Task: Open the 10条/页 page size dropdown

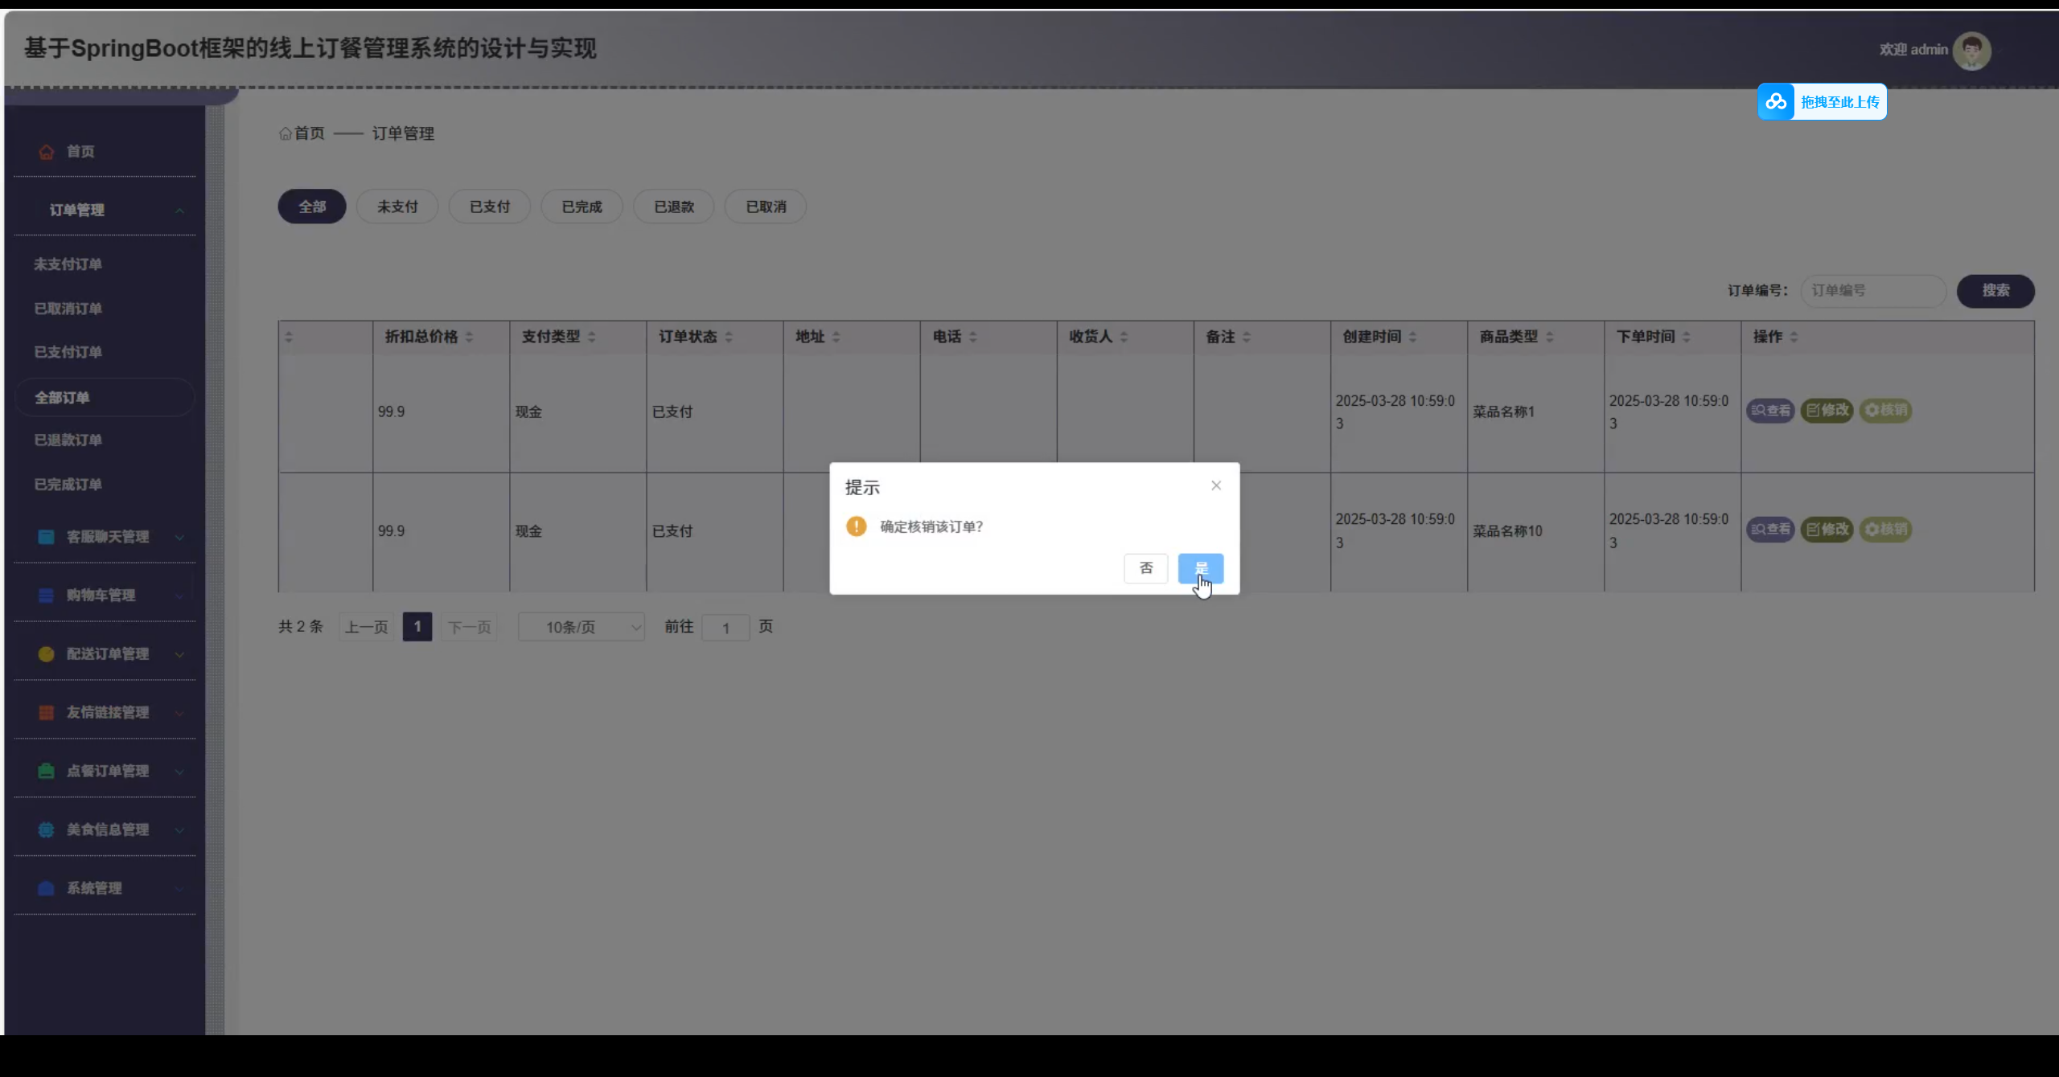Action: tap(581, 627)
